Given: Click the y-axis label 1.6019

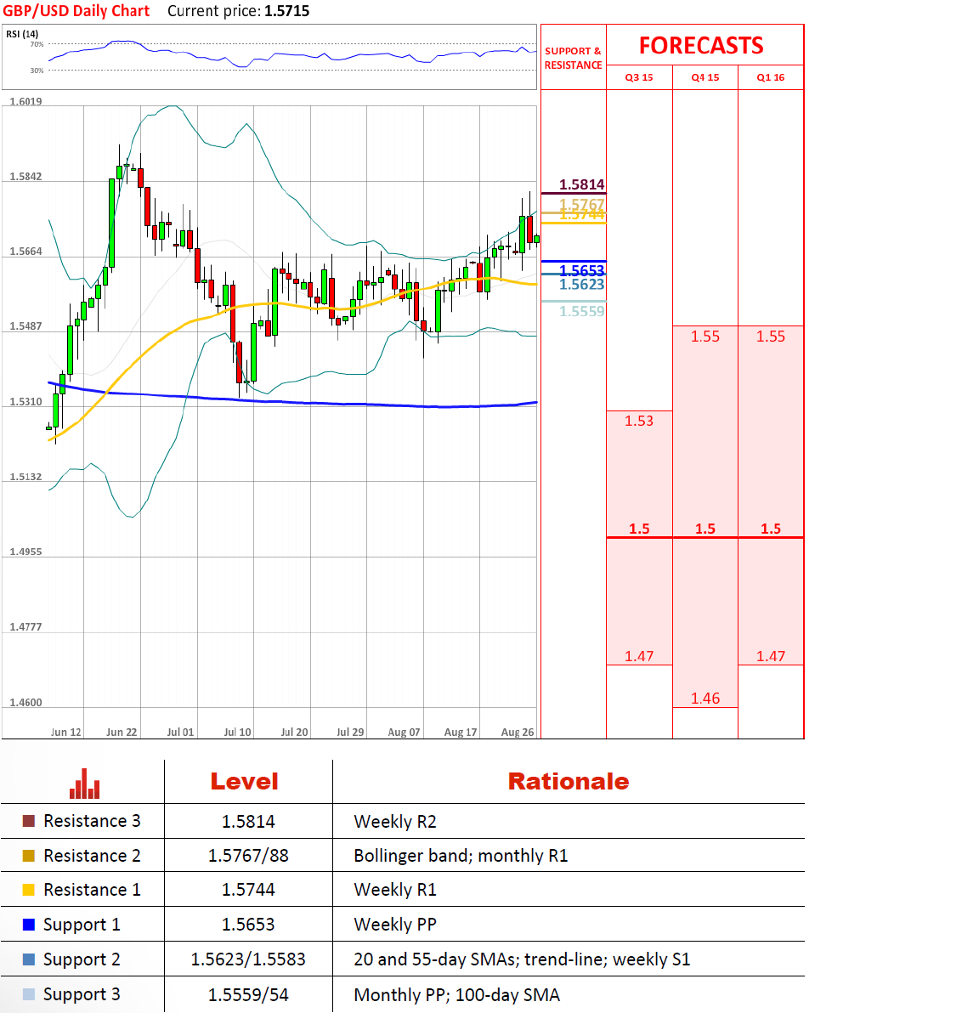Looking at the screenshot, I should coord(25,101).
